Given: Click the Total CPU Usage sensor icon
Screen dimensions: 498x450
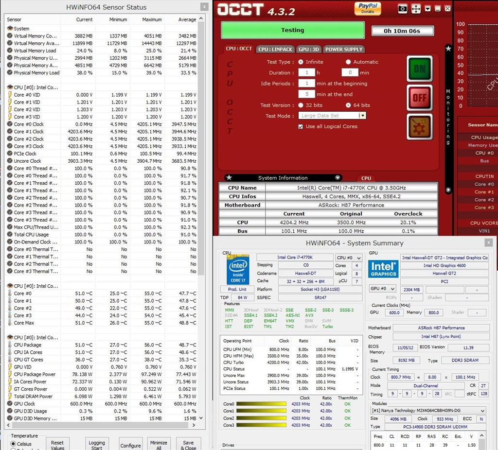Looking at the screenshot, I should click(x=10, y=235).
